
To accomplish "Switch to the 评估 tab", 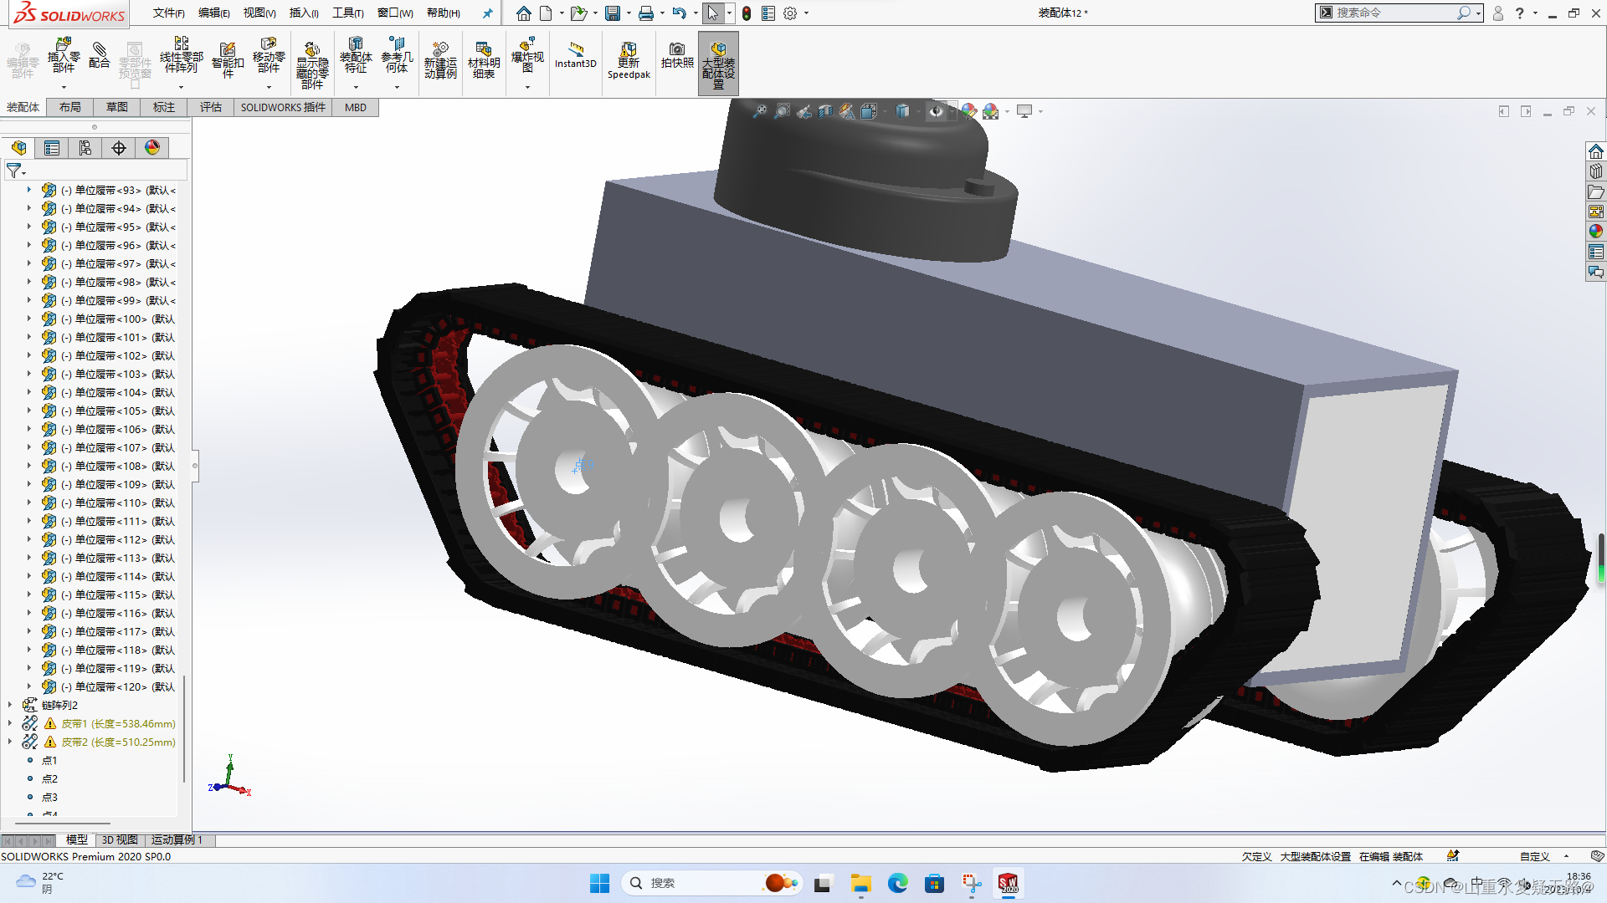I will [211, 107].
